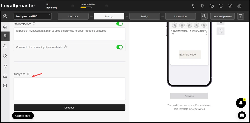Viewport: 250px width, 123px height.
Task: Open Locations pin icon in sidebar
Action: click(5, 66)
